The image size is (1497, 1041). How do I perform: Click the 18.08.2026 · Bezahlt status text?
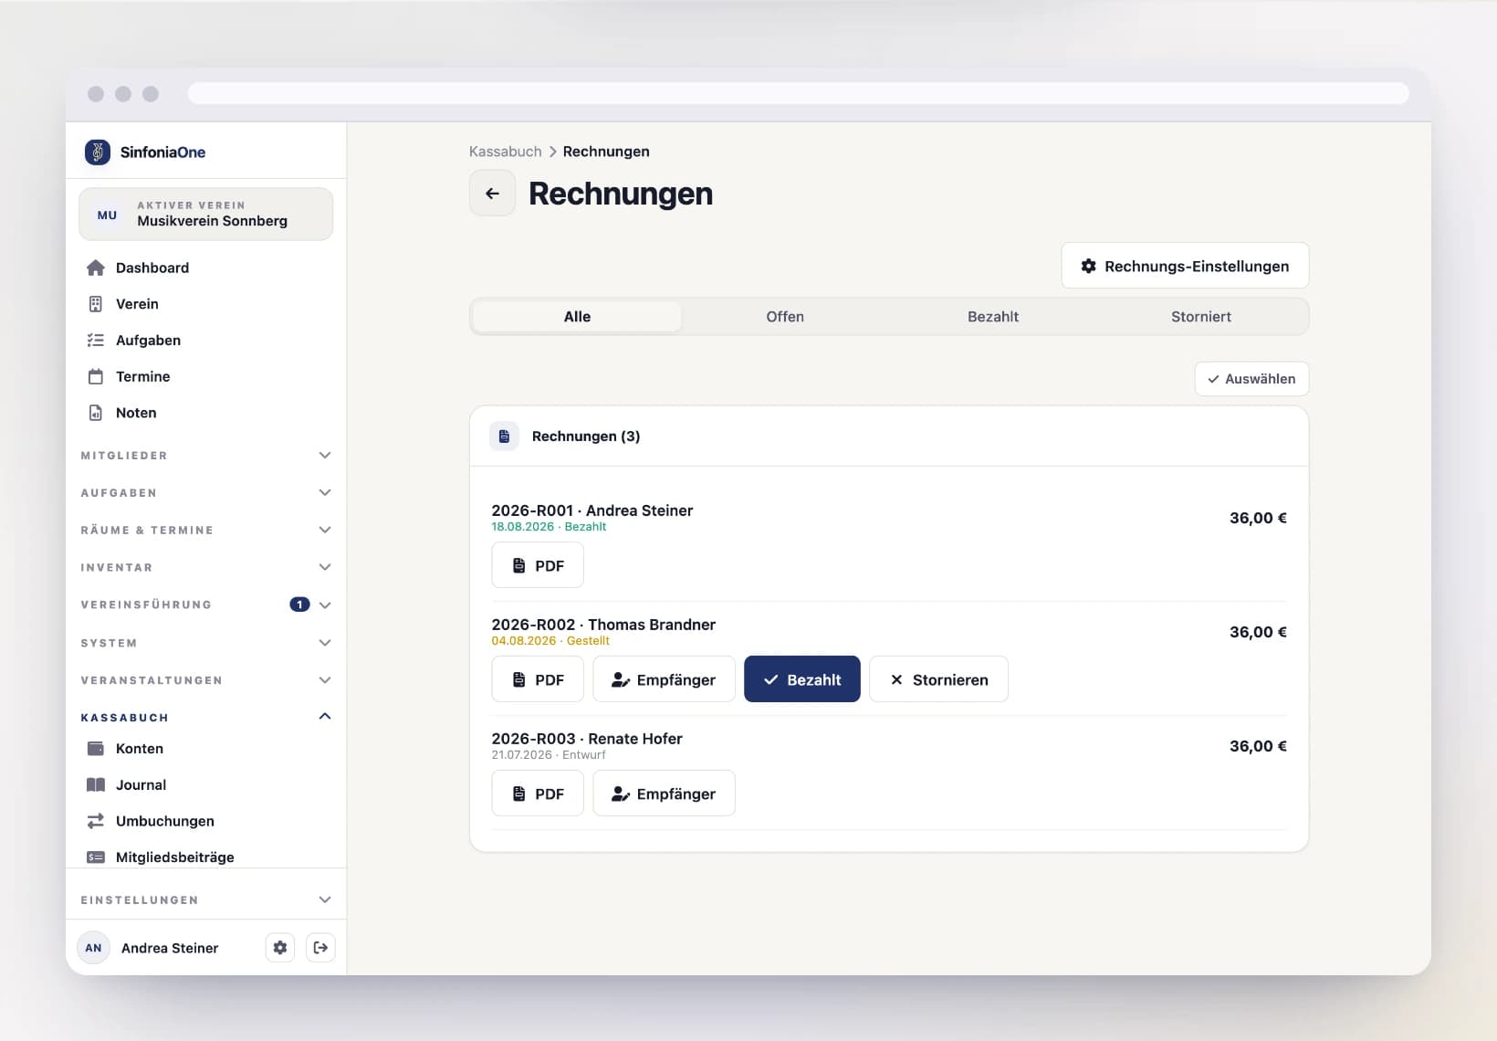[549, 527]
